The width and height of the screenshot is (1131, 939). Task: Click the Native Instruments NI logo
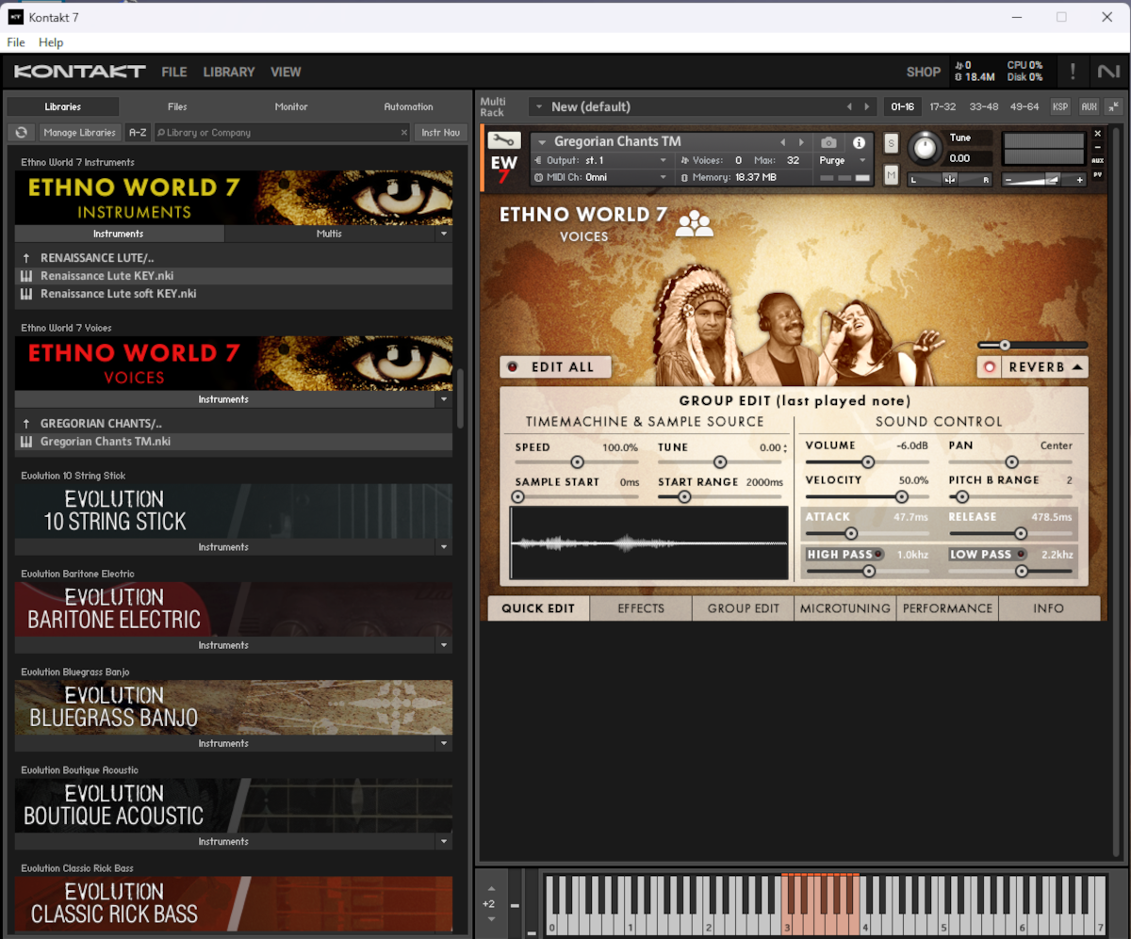[x=1107, y=72]
